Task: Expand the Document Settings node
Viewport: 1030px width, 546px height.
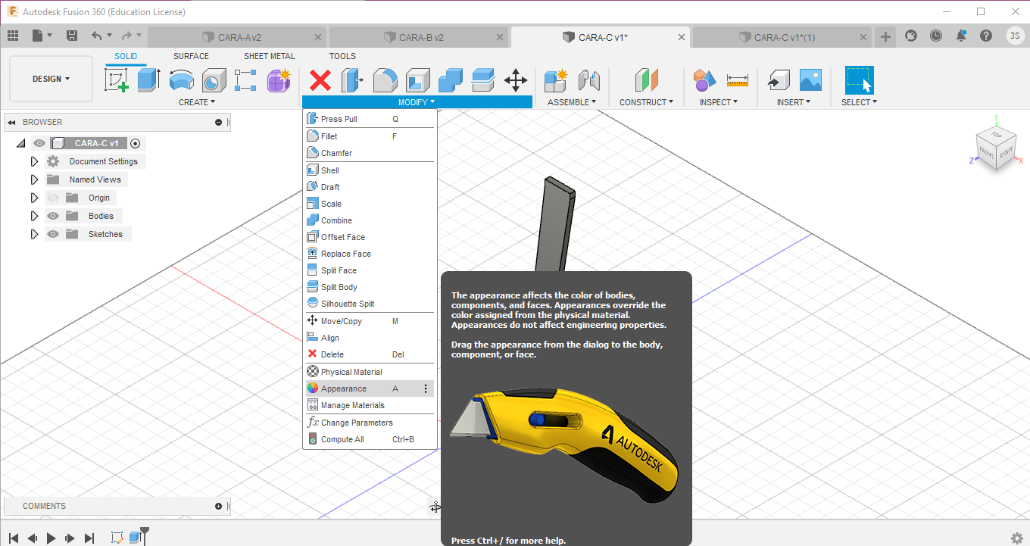Action: [x=34, y=161]
